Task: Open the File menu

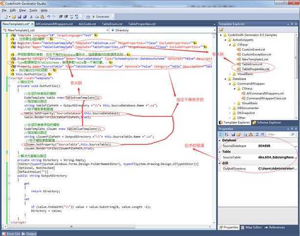Action: [x=4, y=10]
